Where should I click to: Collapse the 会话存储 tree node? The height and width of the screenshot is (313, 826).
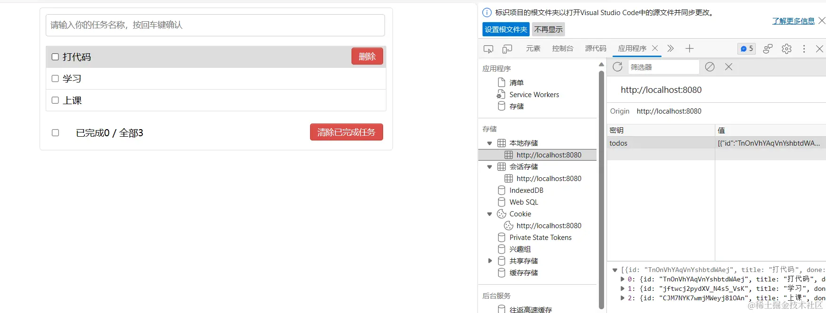point(490,167)
